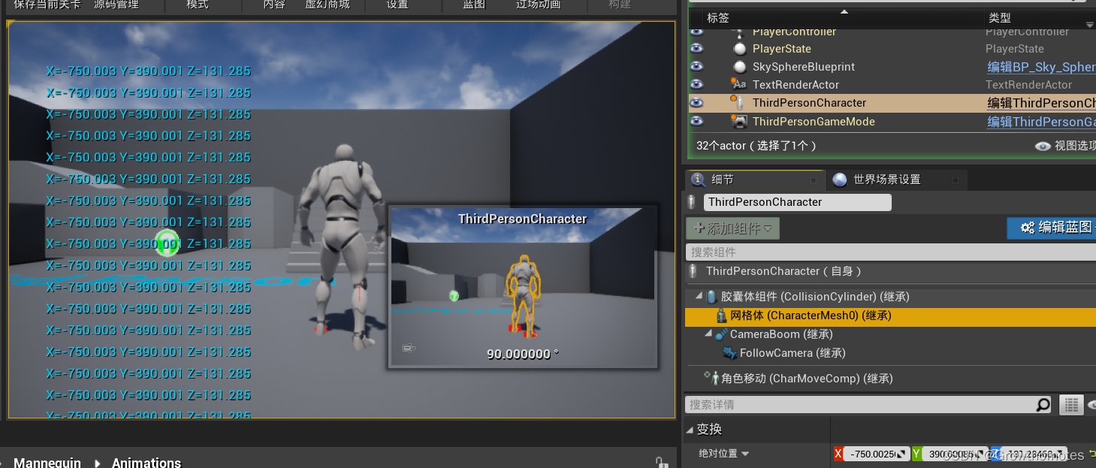Hide the TextRenderActor actor

pos(696,84)
